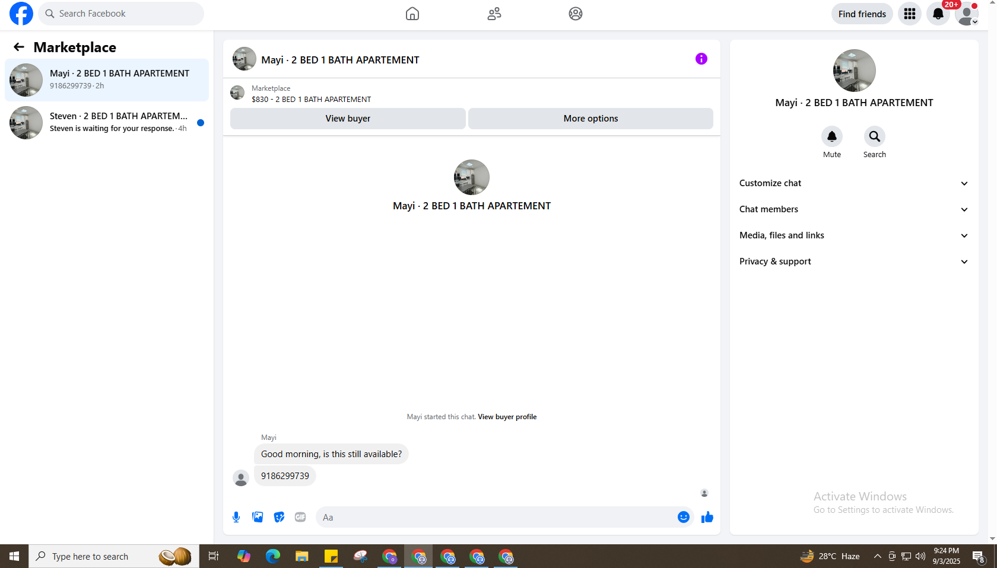Choose a GIF in the composer
Viewport: 997px width, 568px height.
tap(300, 517)
